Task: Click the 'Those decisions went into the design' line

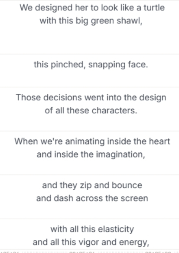Action: click(91, 98)
